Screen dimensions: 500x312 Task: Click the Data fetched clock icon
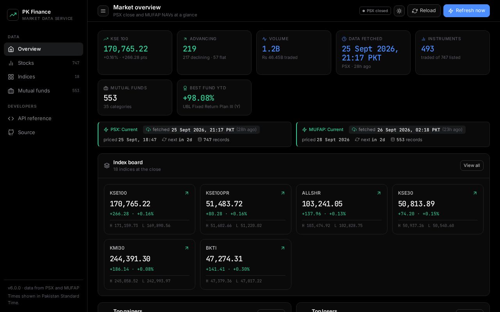pyautogui.click(x=344, y=39)
